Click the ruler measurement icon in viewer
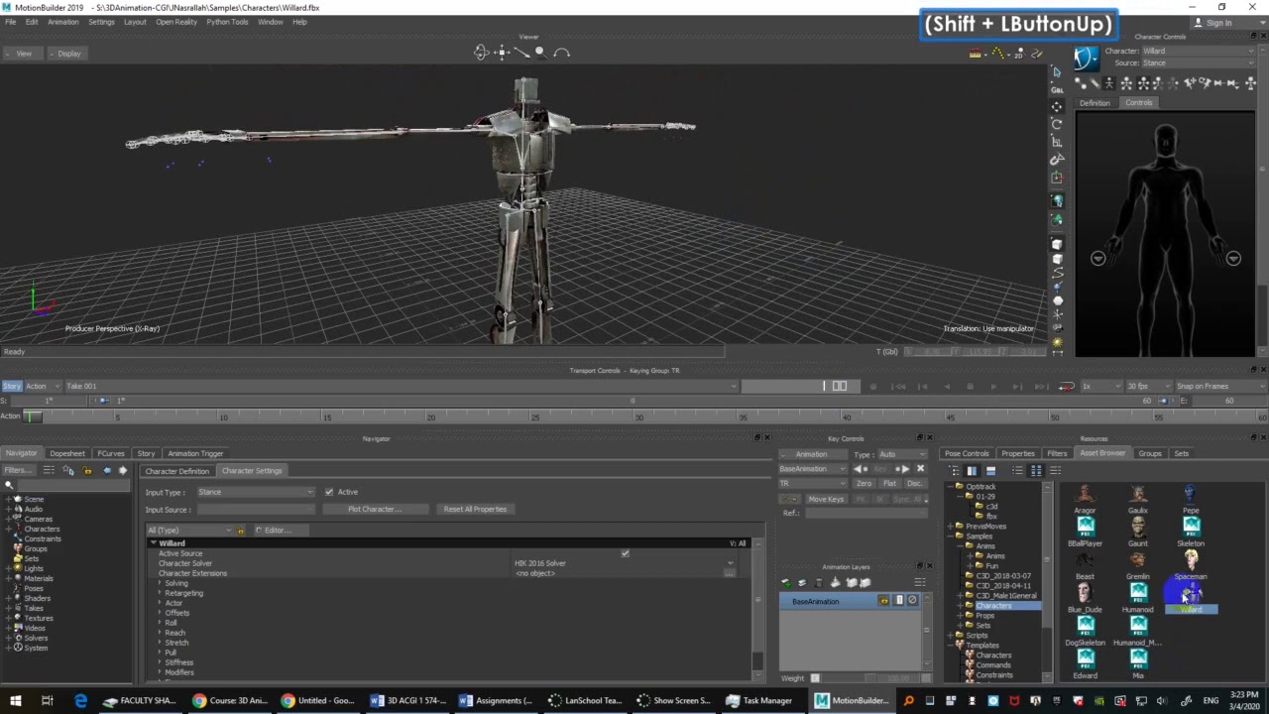The height and width of the screenshot is (714, 1269). (976, 54)
